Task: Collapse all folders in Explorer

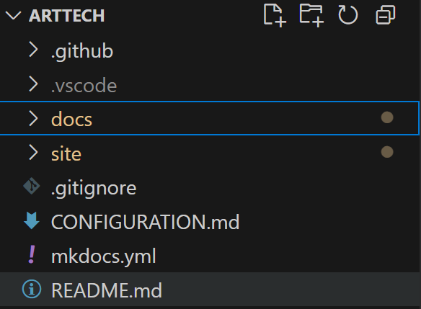Action: (385, 15)
